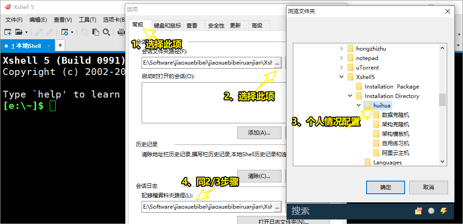
Task: Open the 查看(V) menu in Xshell menu bar
Action: [x=62, y=20]
